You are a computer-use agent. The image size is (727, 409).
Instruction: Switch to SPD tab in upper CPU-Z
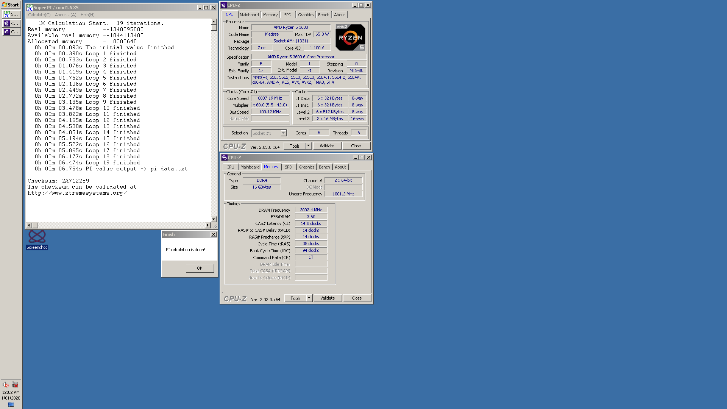[x=288, y=15]
